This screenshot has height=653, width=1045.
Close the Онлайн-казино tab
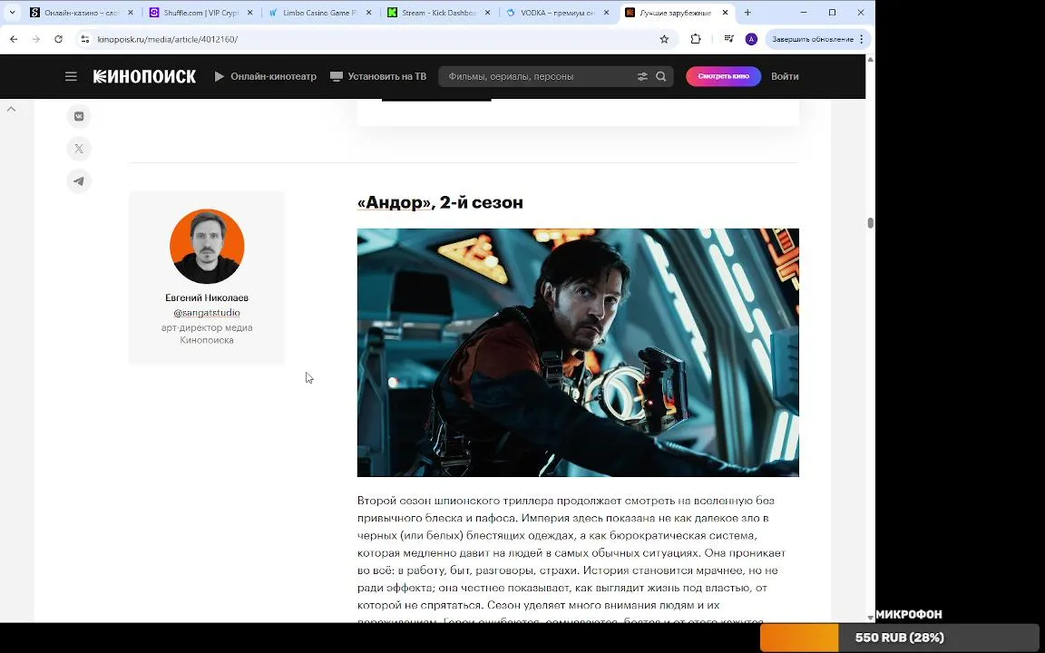click(130, 13)
